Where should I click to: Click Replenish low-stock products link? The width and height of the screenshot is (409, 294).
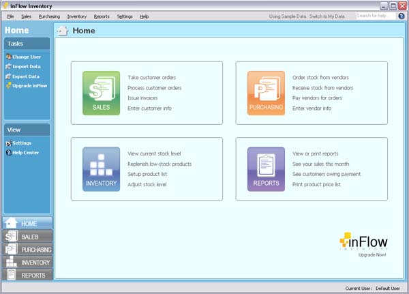click(x=160, y=164)
